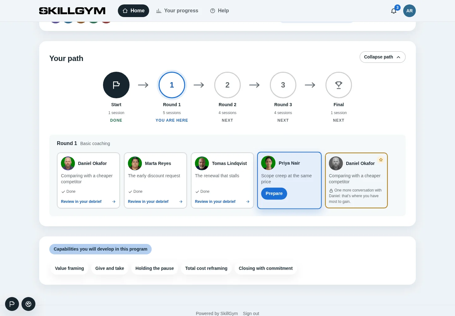Click the 'One more conversation with Daniel' note

(355, 196)
